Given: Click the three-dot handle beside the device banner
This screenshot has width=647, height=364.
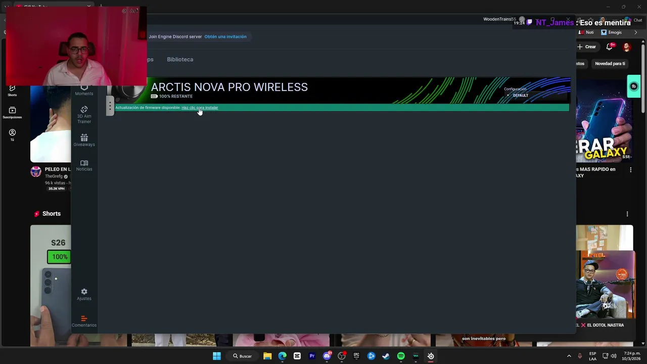Looking at the screenshot, I should click(x=110, y=106).
